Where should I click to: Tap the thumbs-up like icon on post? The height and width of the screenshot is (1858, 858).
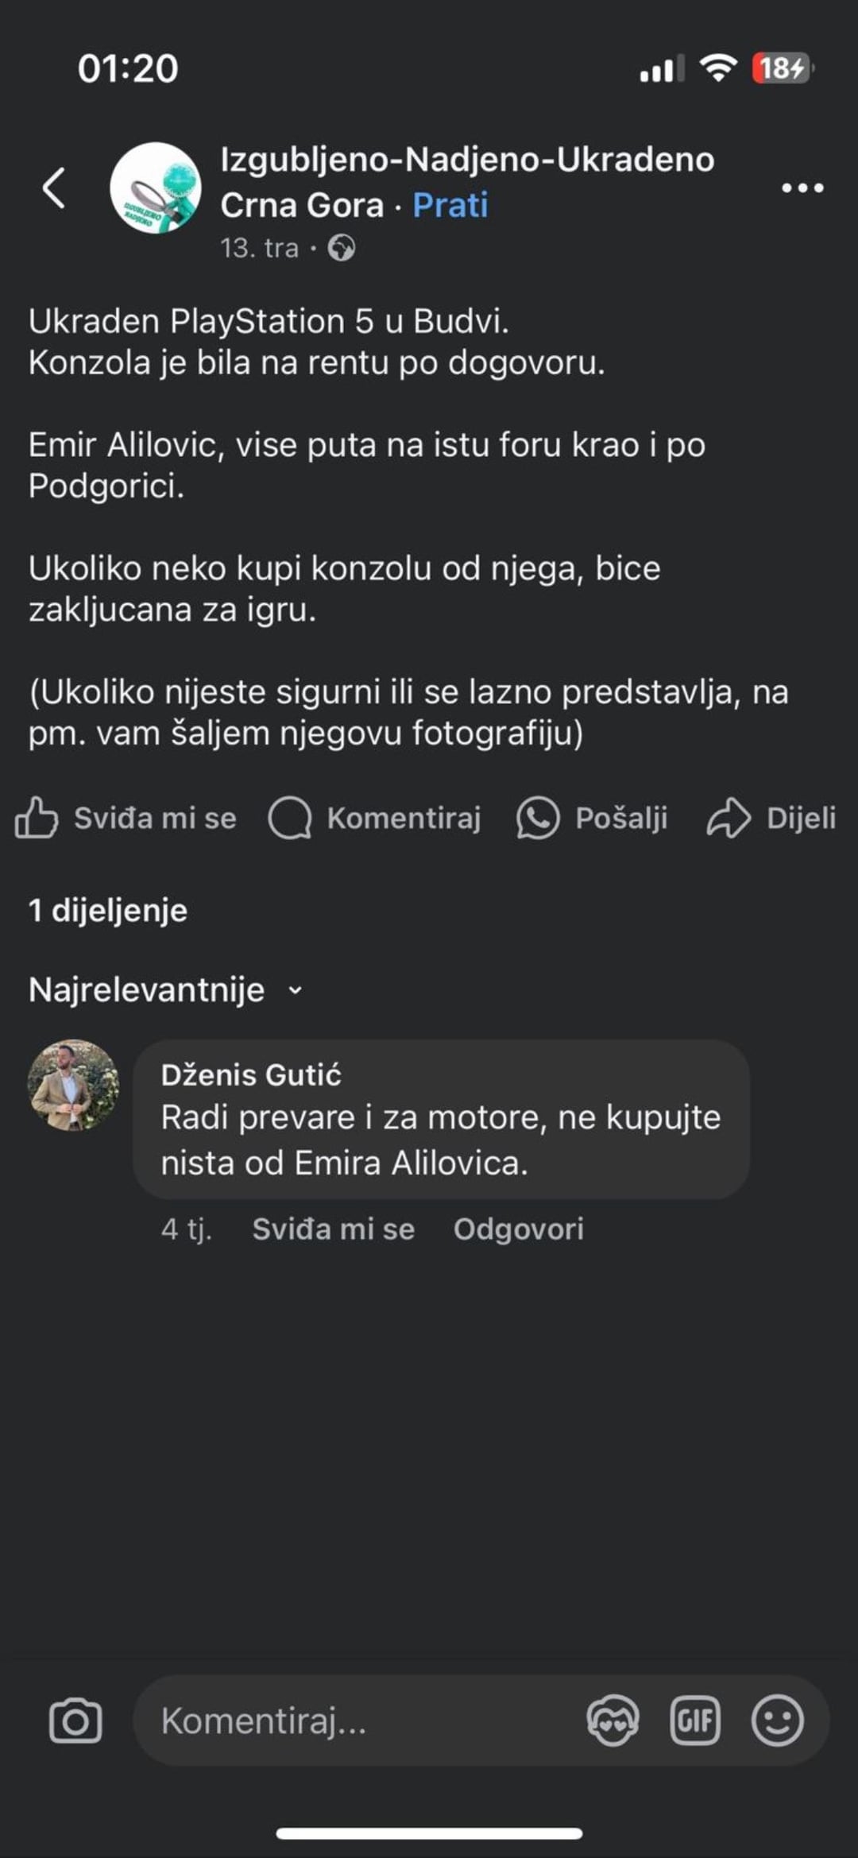click(37, 818)
